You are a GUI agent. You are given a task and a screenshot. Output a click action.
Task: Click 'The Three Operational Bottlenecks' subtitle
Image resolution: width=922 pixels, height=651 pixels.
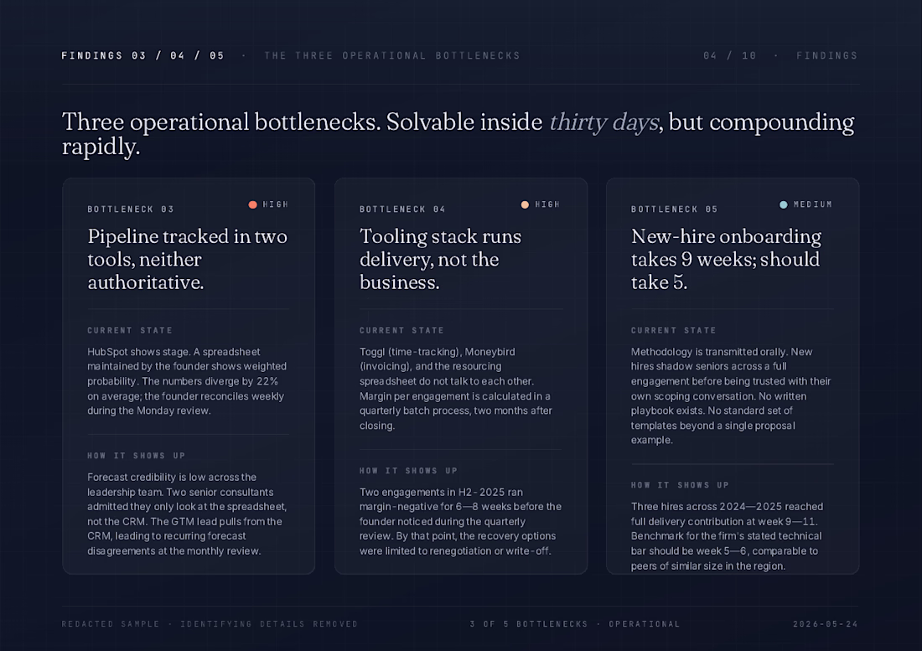[392, 56]
